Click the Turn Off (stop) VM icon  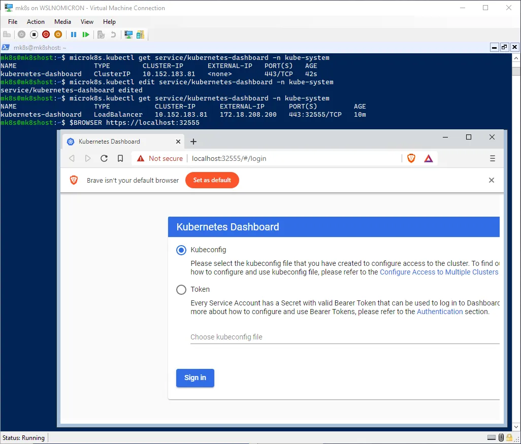[34, 35]
